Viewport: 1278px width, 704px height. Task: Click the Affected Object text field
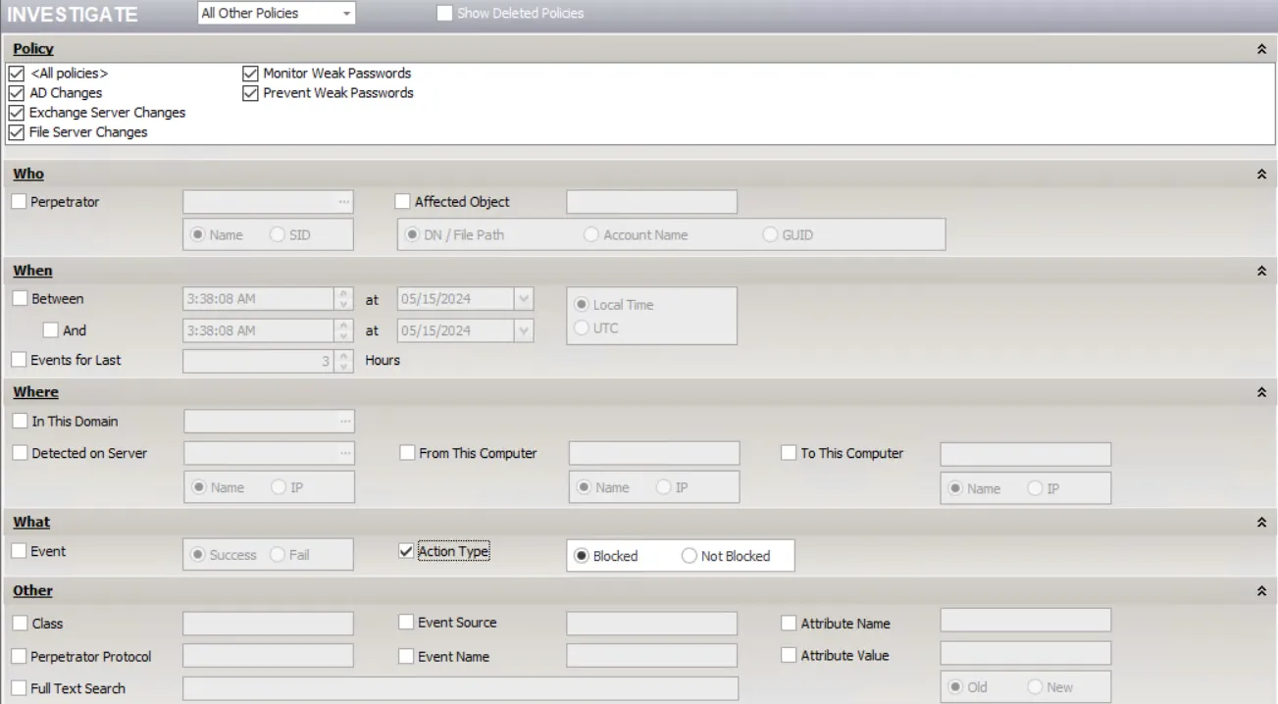[x=652, y=202]
